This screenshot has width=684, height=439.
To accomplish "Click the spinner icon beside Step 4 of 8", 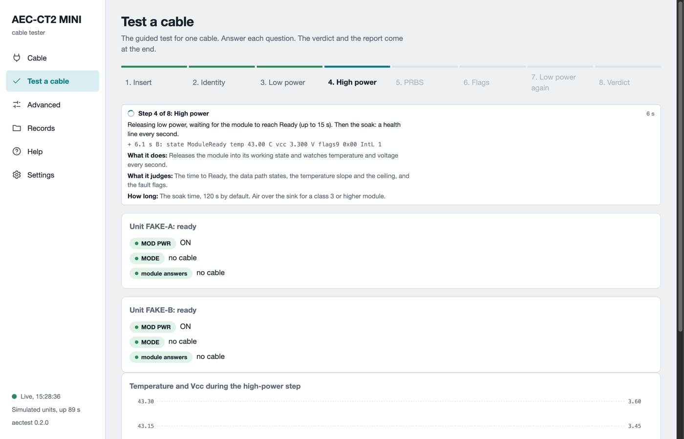I will coord(131,114).
